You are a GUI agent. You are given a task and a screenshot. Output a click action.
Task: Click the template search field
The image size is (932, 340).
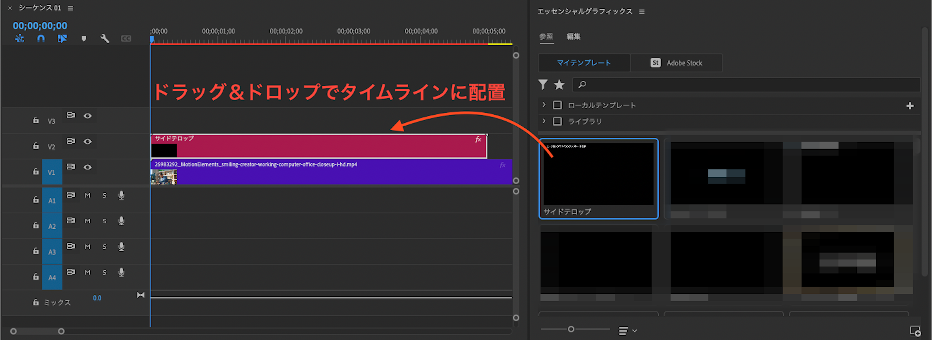(x=747, y=85)
